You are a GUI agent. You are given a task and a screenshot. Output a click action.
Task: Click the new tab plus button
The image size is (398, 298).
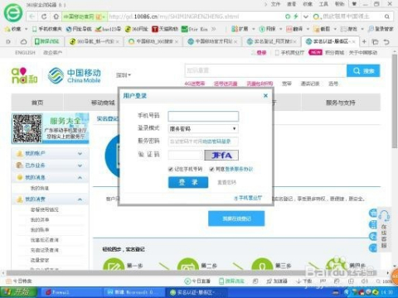364,41
